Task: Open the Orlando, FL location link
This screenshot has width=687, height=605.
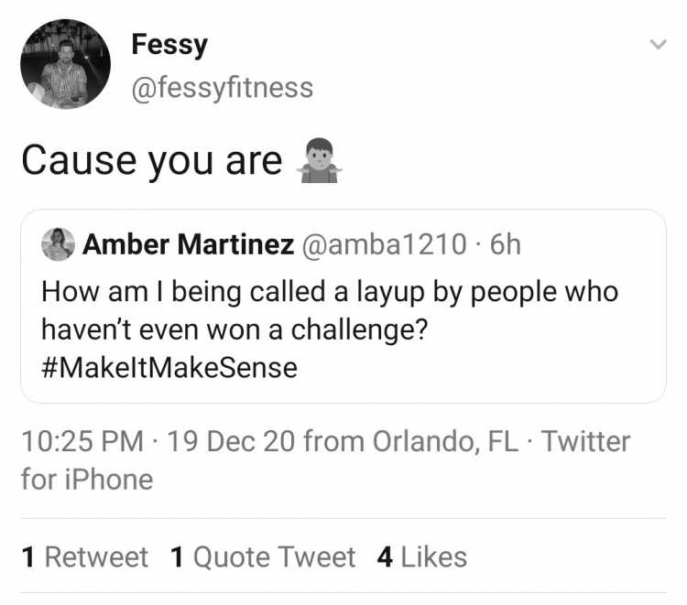Action: 445,441
